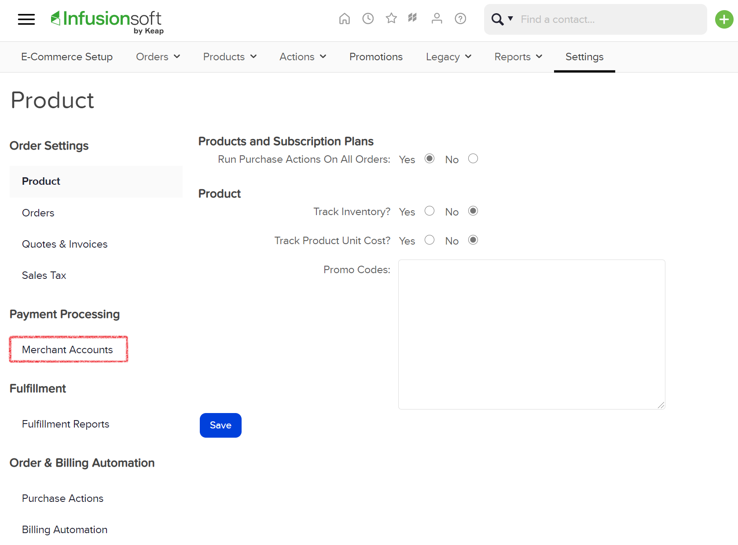
Task: Select No for Track Inventory
Action: coord(473,211)
